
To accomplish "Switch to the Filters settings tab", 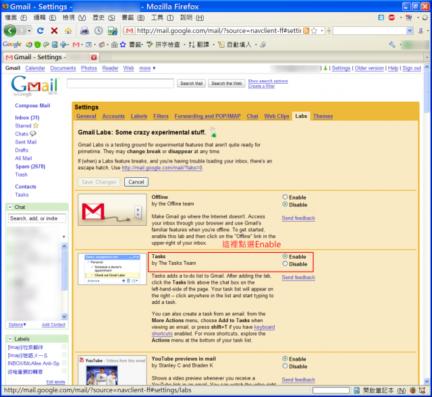I will (161, 116).
